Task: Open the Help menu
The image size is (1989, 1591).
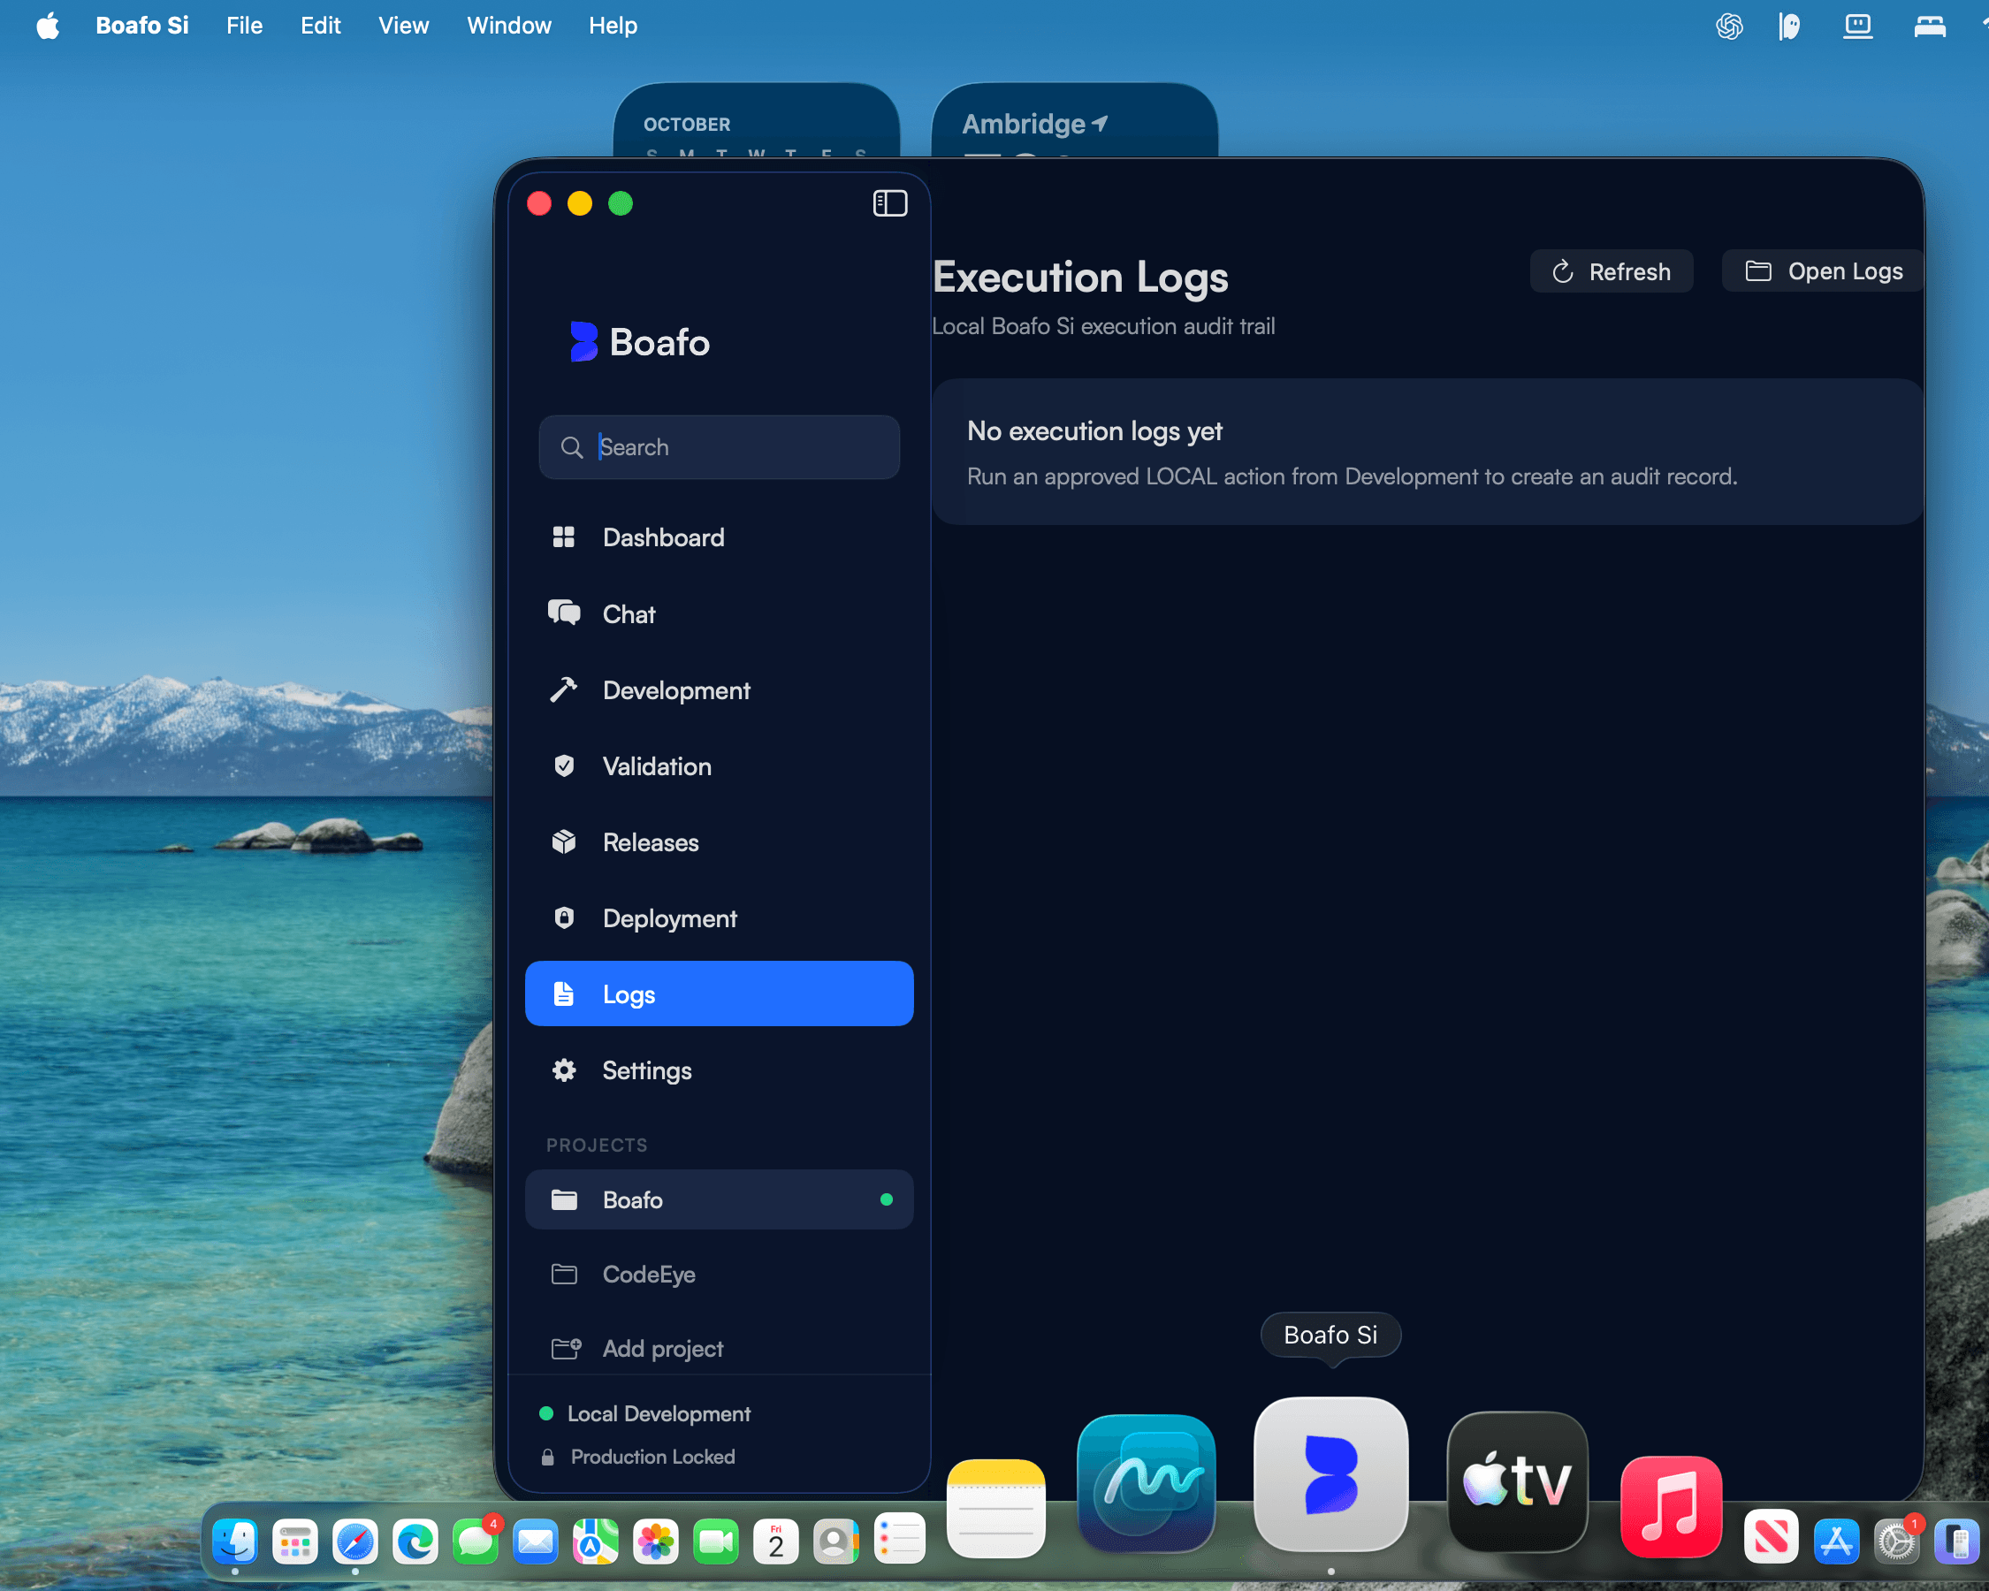Action: point(613,26)
